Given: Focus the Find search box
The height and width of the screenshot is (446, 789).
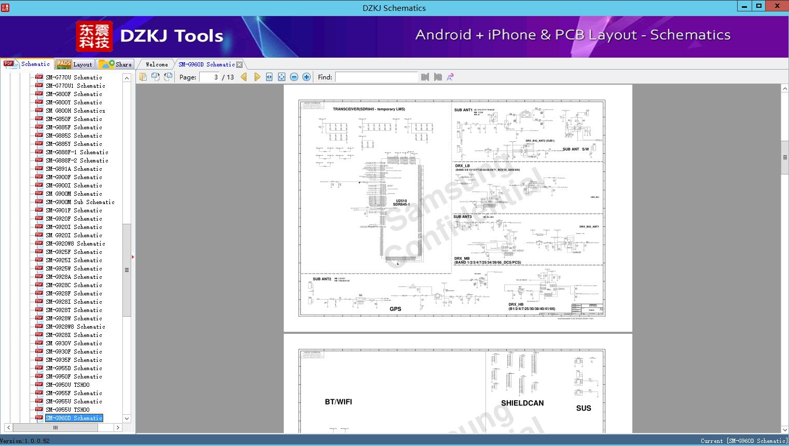Looking at the screenshot, I should (x=376, y=77).
